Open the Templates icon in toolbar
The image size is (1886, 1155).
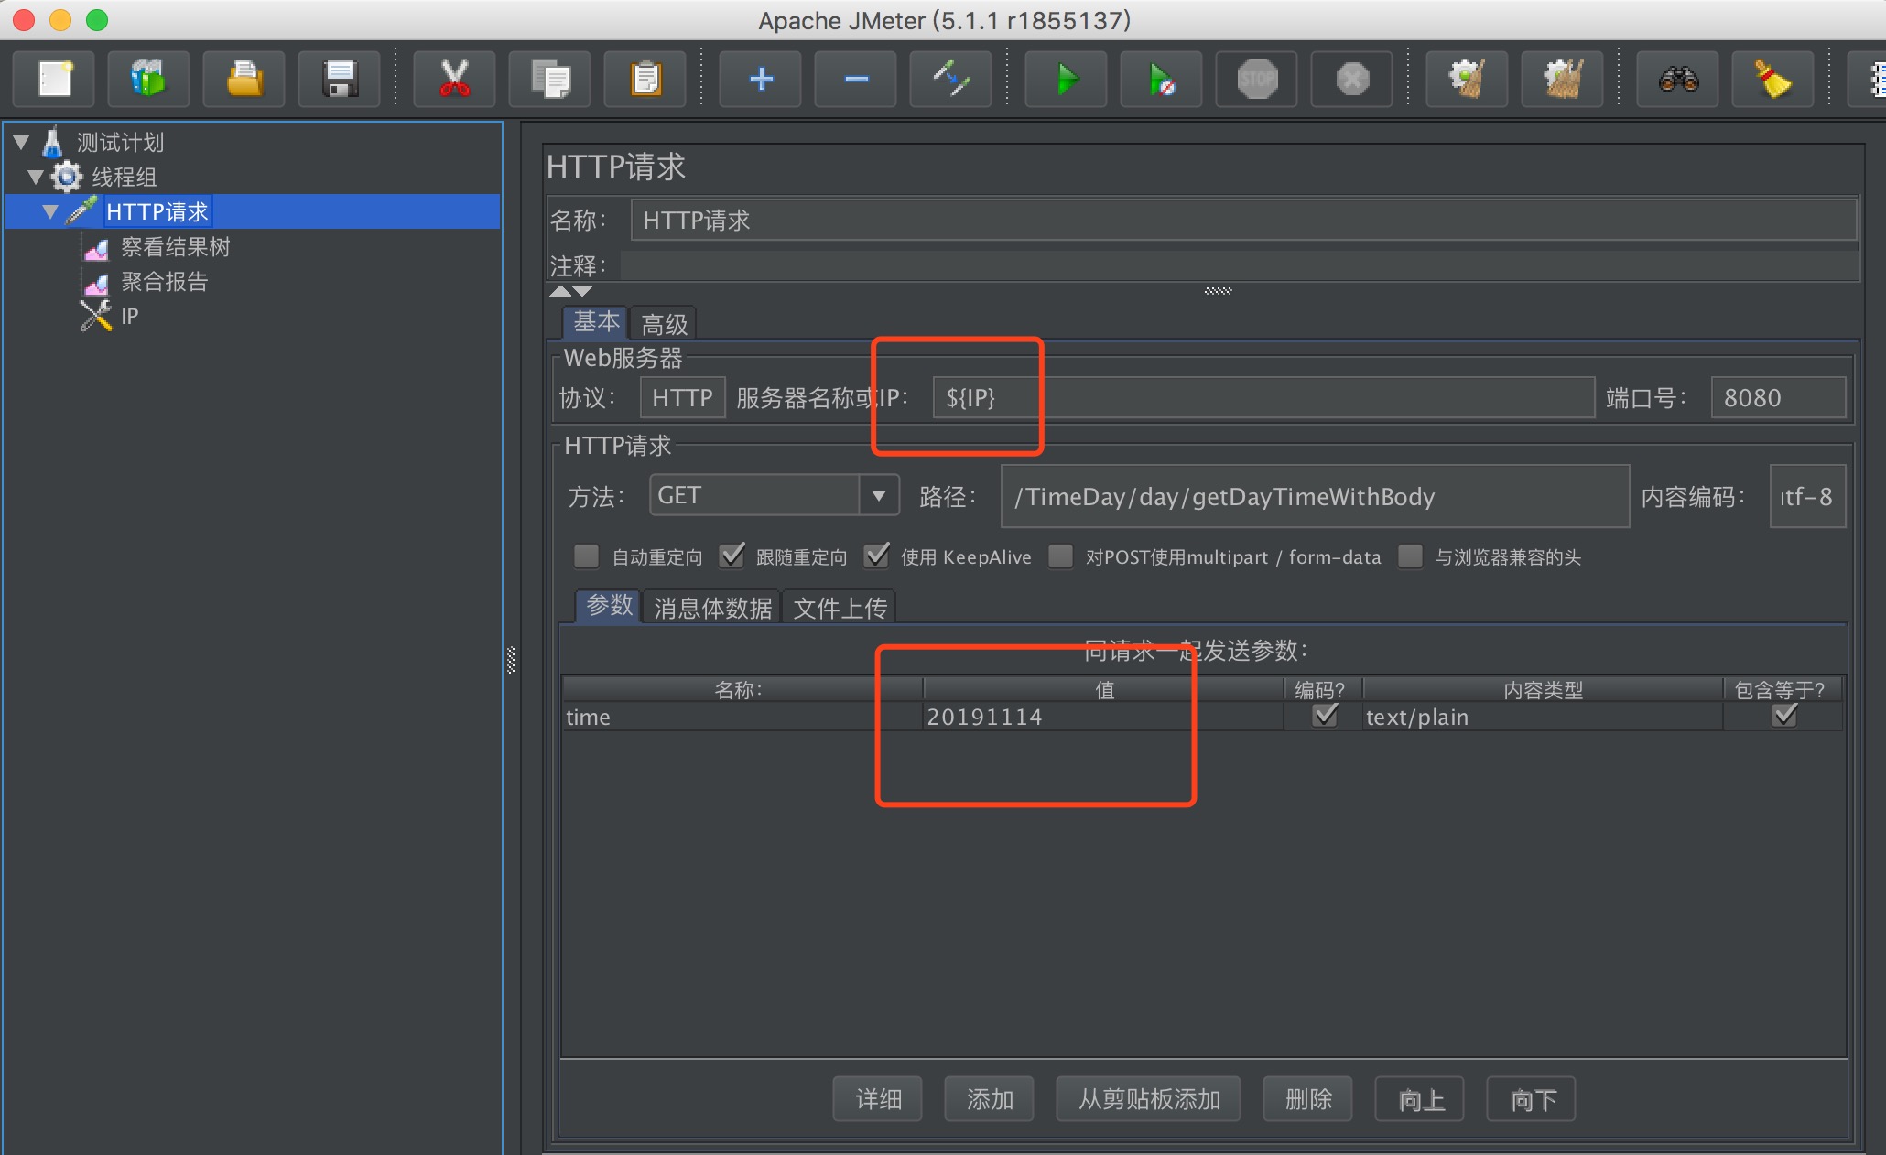click(148, 80)
